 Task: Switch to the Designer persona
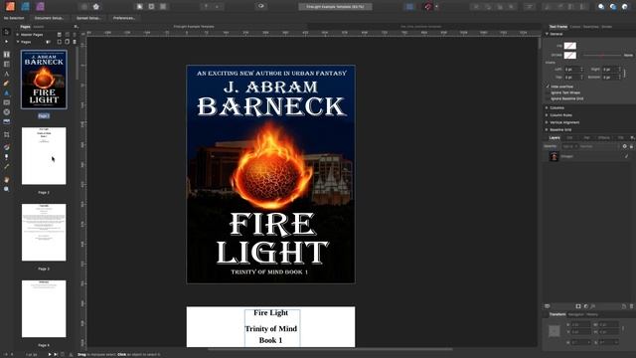tap(25, 6)
